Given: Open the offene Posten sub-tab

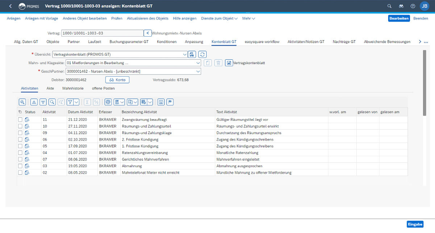Looking at the screenshot, I should (103, 88).
